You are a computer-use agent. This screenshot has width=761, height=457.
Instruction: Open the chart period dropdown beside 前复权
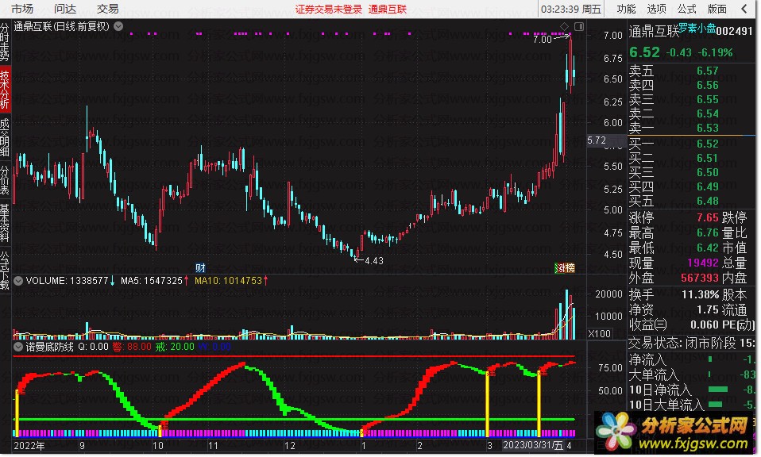click(x=118, y=26)
